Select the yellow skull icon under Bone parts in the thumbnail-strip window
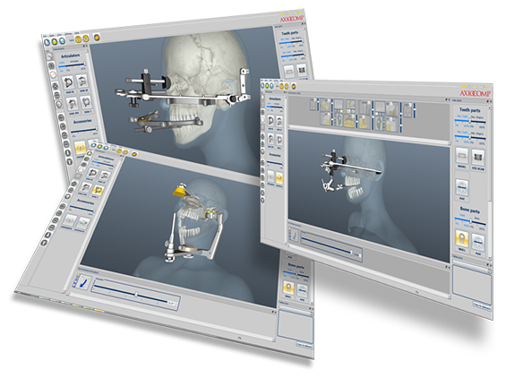 pos(461,239)
